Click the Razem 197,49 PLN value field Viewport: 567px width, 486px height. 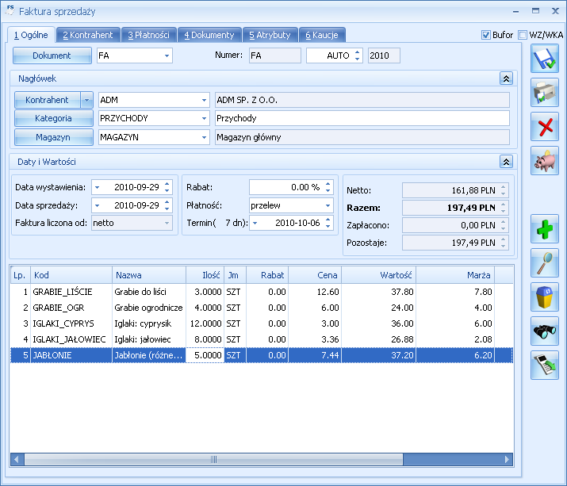456,208
